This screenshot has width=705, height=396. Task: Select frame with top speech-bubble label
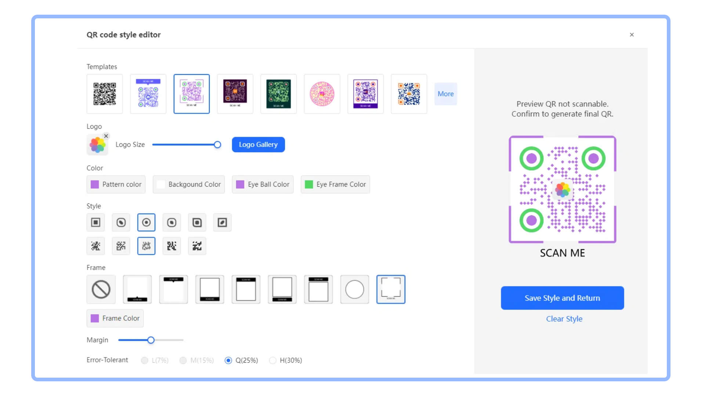pos(173,289)
